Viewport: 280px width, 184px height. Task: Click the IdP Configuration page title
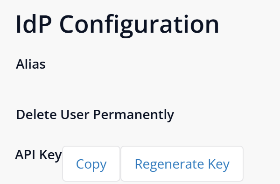click(x=117, y=24)
